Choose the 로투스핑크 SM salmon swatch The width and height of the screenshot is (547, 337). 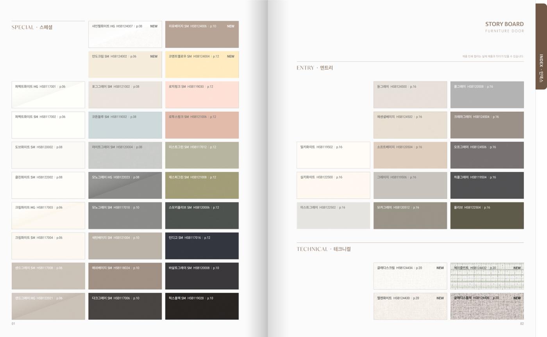point(202,125)
